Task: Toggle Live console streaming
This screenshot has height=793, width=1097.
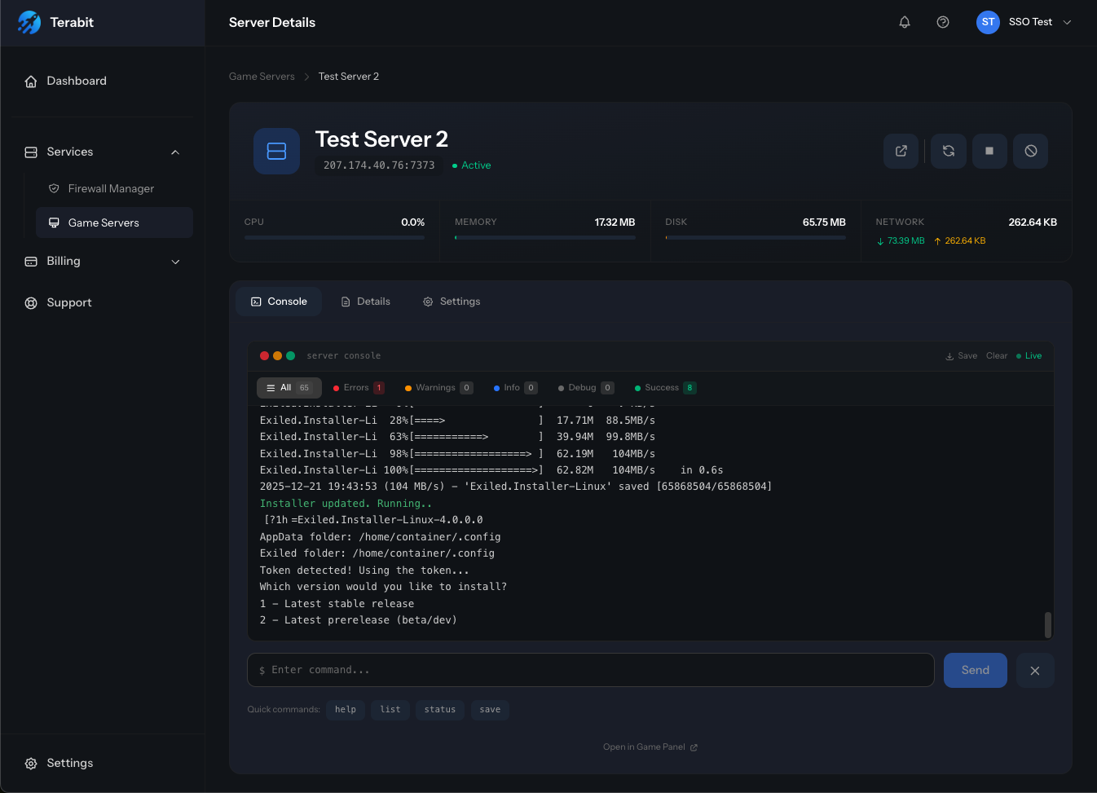Action: [1029, 355]
